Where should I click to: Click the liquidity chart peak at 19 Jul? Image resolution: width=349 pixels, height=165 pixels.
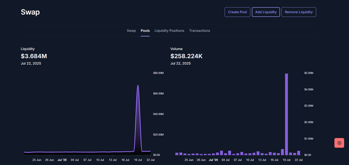coord(138,85)
